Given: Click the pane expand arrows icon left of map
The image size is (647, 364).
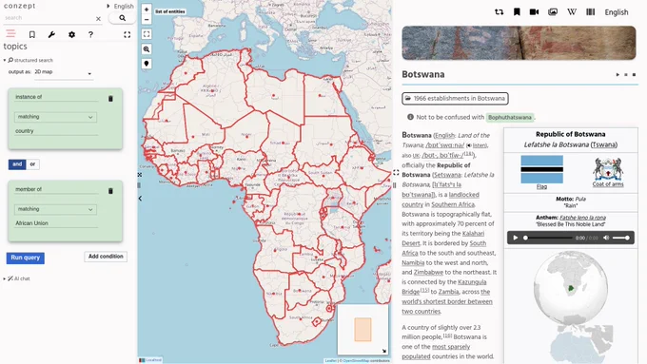Looking at the screenshot, I should (140, 175).
